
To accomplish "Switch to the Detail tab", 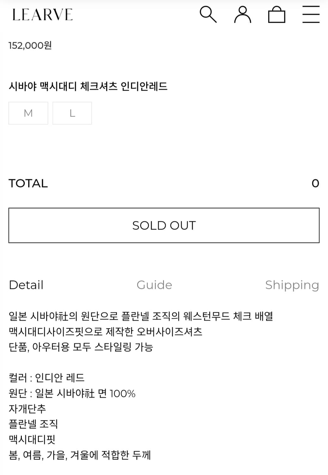I will click(x=26, y=285).
